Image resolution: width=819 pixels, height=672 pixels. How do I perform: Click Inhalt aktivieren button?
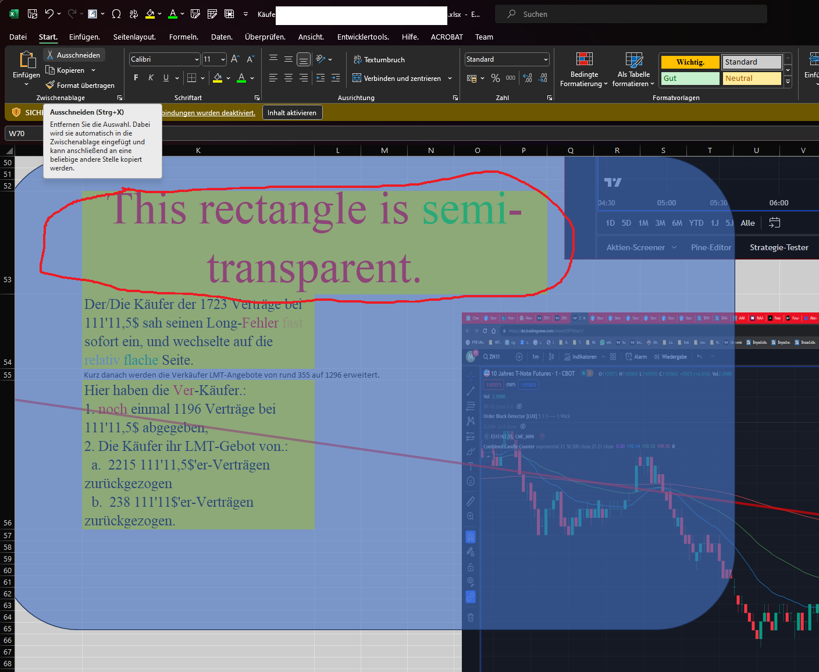[292, 112]
